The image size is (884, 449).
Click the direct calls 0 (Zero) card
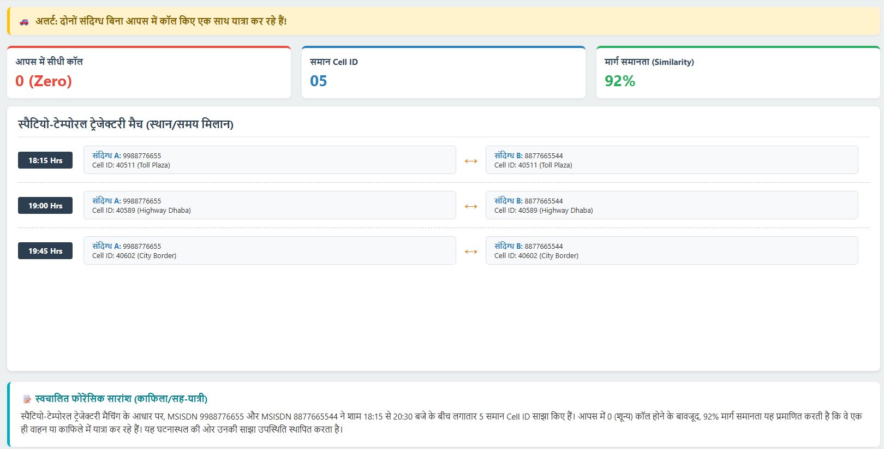pyautogui.click(x=149, y=73)
